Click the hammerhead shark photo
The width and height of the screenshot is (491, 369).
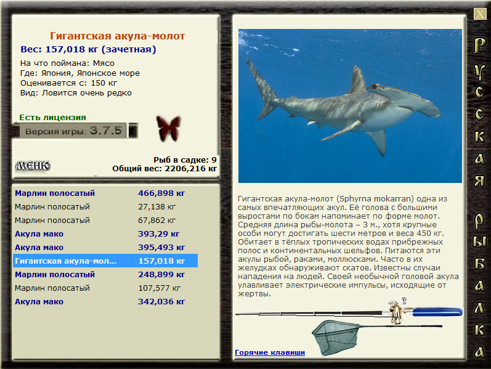pyautogui.click(x=350, y=106)
